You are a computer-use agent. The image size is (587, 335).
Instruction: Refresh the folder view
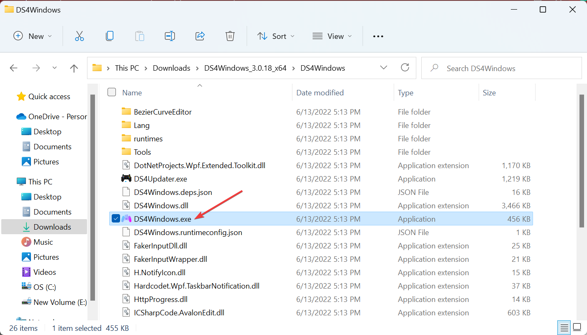(x=405, y=68)
